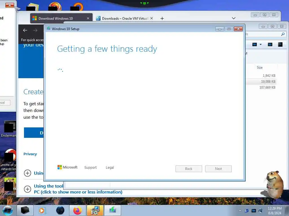Screen dimensions: 289x216
Task: Change view icon in Explorer toolbar
Action: click(x=255, y=44)
